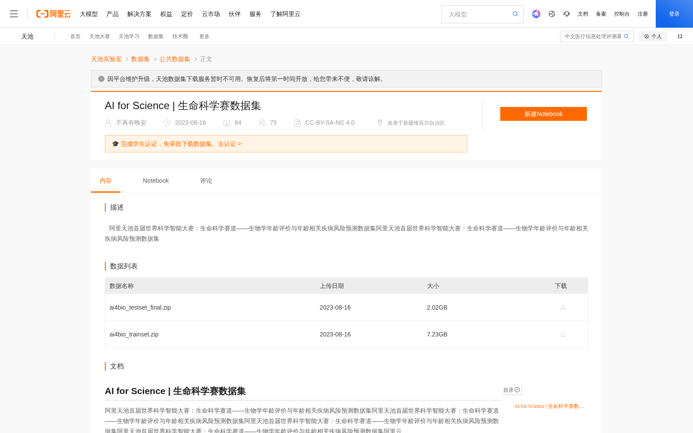The image size is (693, 433).
Task: Click the globe language icon in header
Action: 552,14
